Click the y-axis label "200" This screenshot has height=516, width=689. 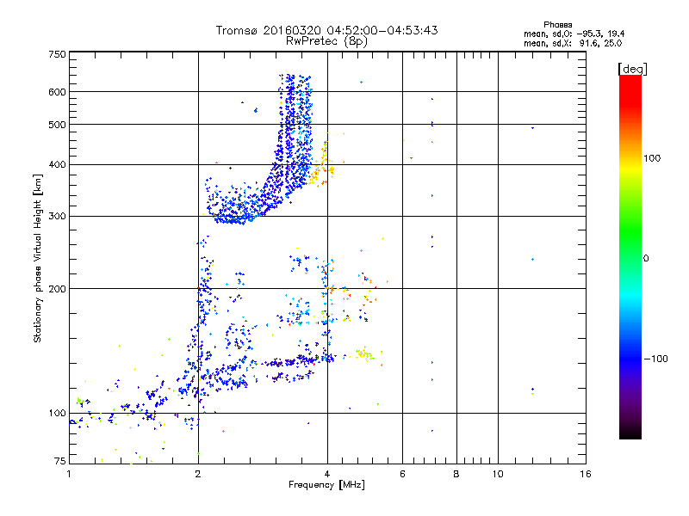click(x=57, y=289)
